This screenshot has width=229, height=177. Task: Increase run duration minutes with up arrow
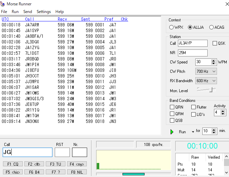(x=214, y=130)
